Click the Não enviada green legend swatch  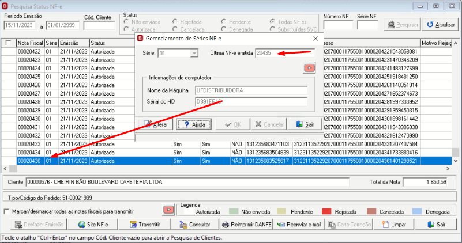coord(234,211)
